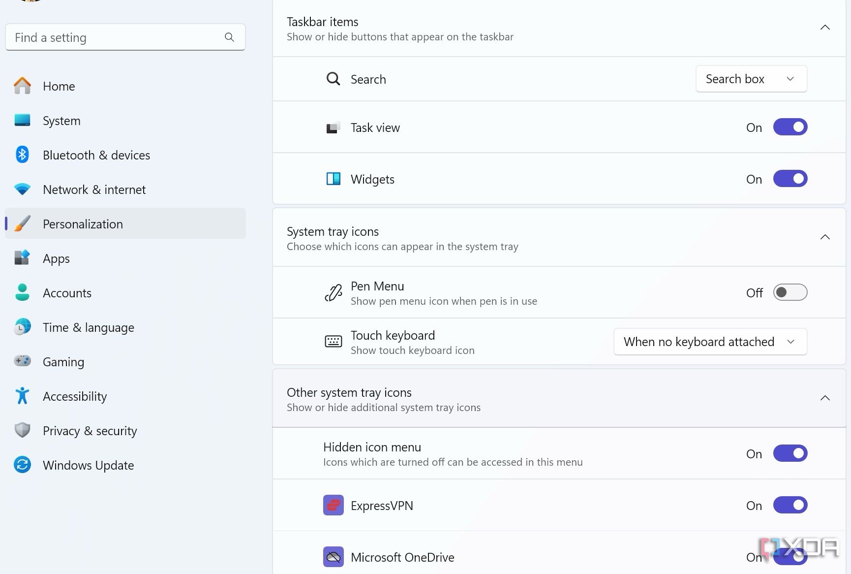Navigate to Accounts settings
This screenshot has width=851, height=574.
pyautogui.click(x=125, y=293)
